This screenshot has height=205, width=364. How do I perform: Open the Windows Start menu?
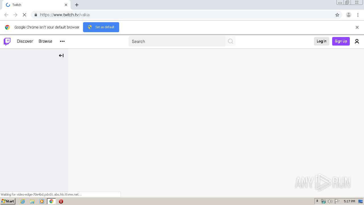8,201
